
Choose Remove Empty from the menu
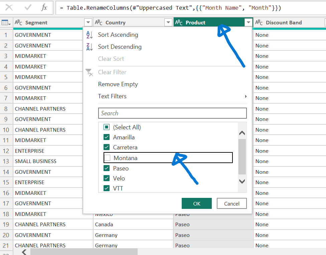118,84
